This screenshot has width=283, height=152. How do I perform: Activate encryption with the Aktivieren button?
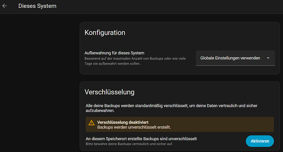pyautogui.click(x=260, y=141)
